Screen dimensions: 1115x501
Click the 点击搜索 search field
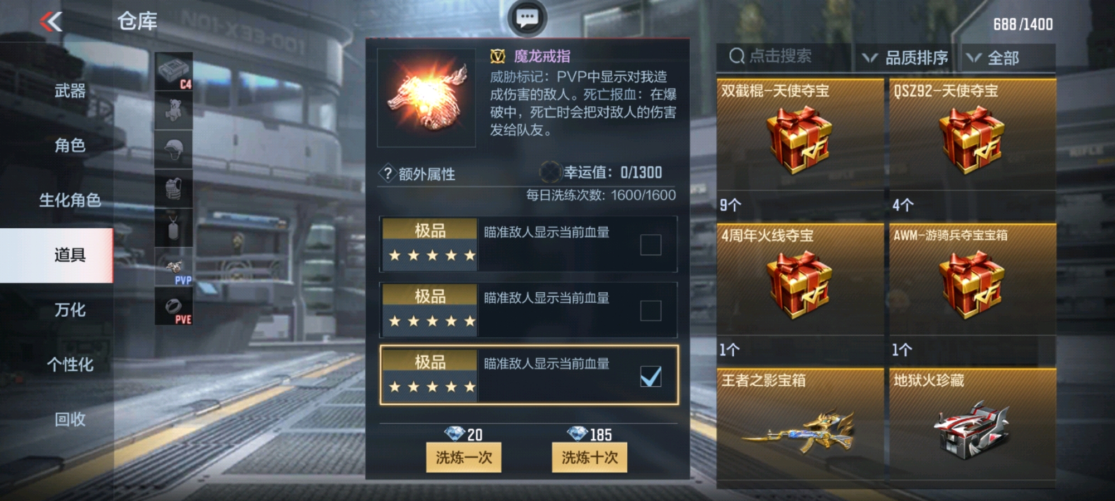[783, 57]
